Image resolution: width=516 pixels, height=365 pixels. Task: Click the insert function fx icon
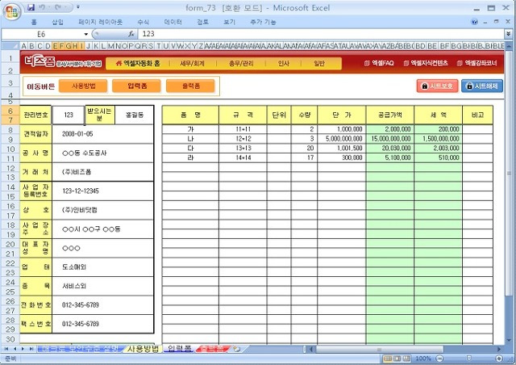pyautogui.click(x=131, y=34)
